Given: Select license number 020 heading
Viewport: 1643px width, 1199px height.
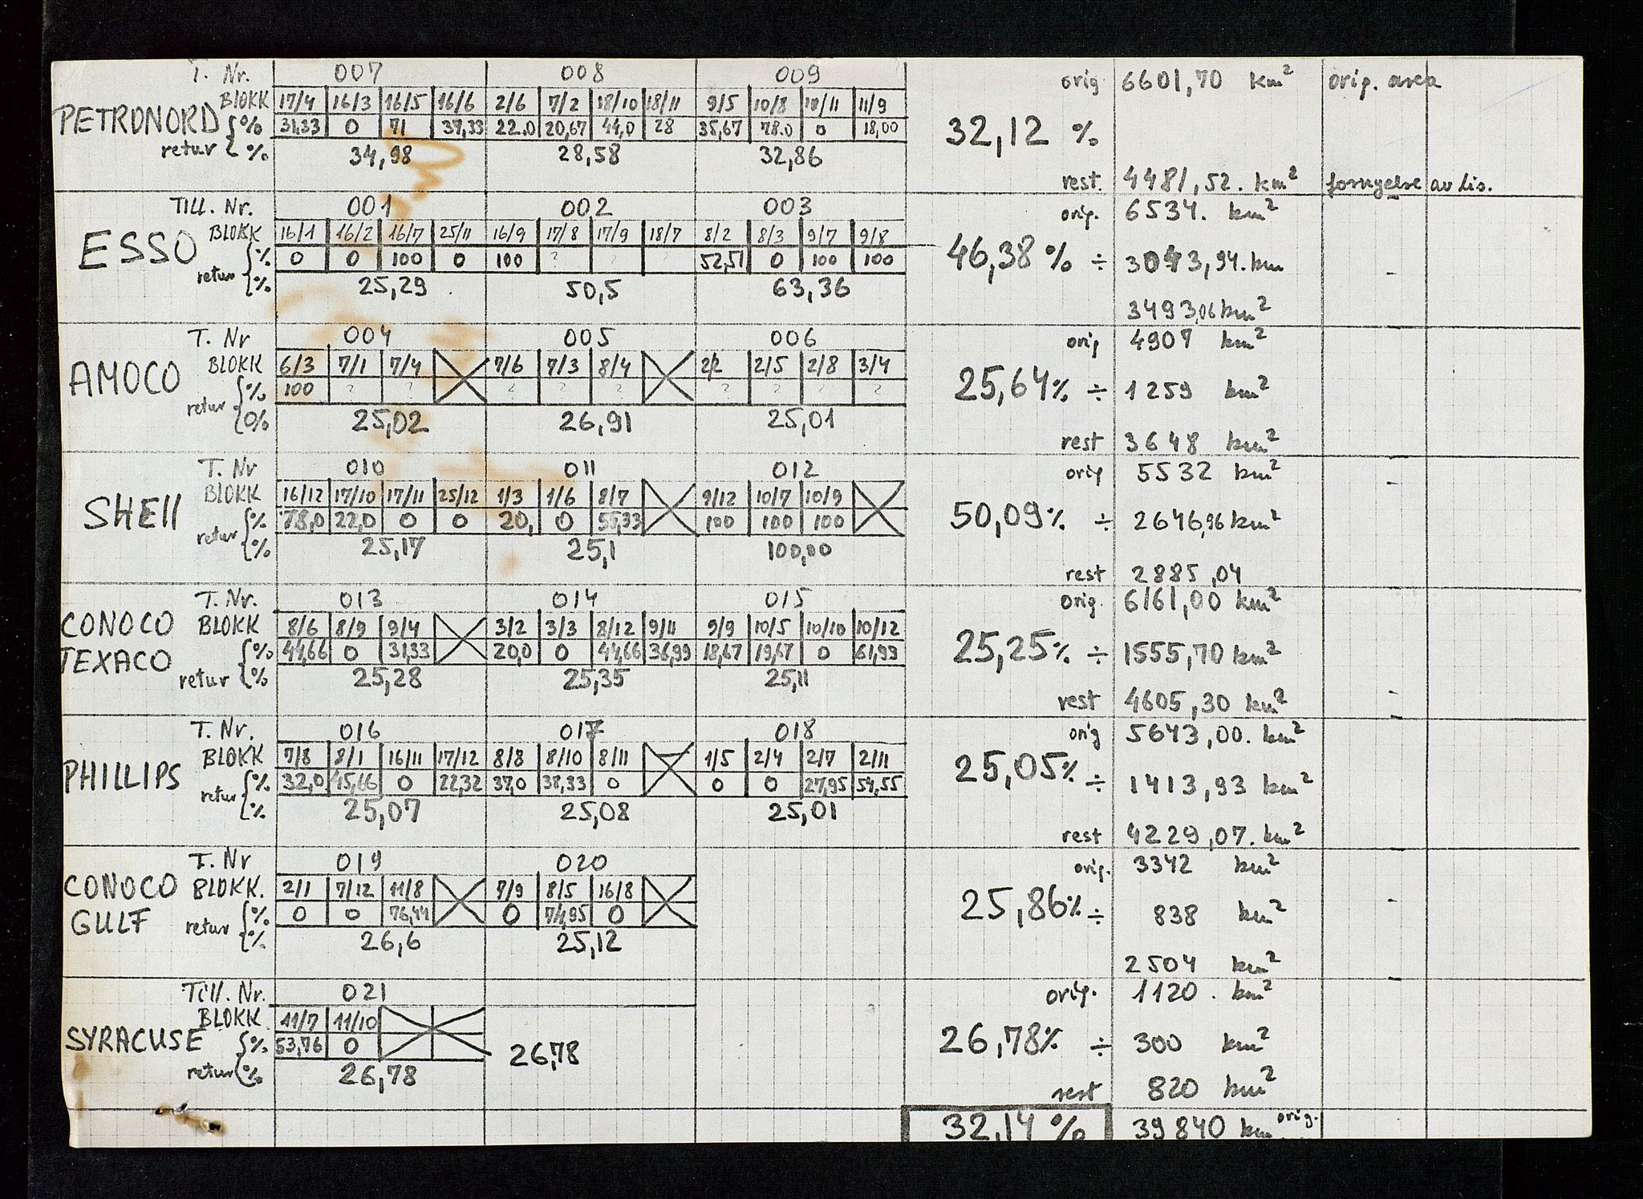Looking at the screenshot, I should [x=581, y=864].
